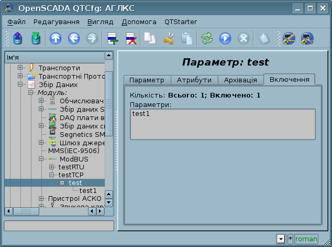The height and width of the screenshot is (247, 332).
Task: Click the Load from DB toolbar icon
Action: 18,38
